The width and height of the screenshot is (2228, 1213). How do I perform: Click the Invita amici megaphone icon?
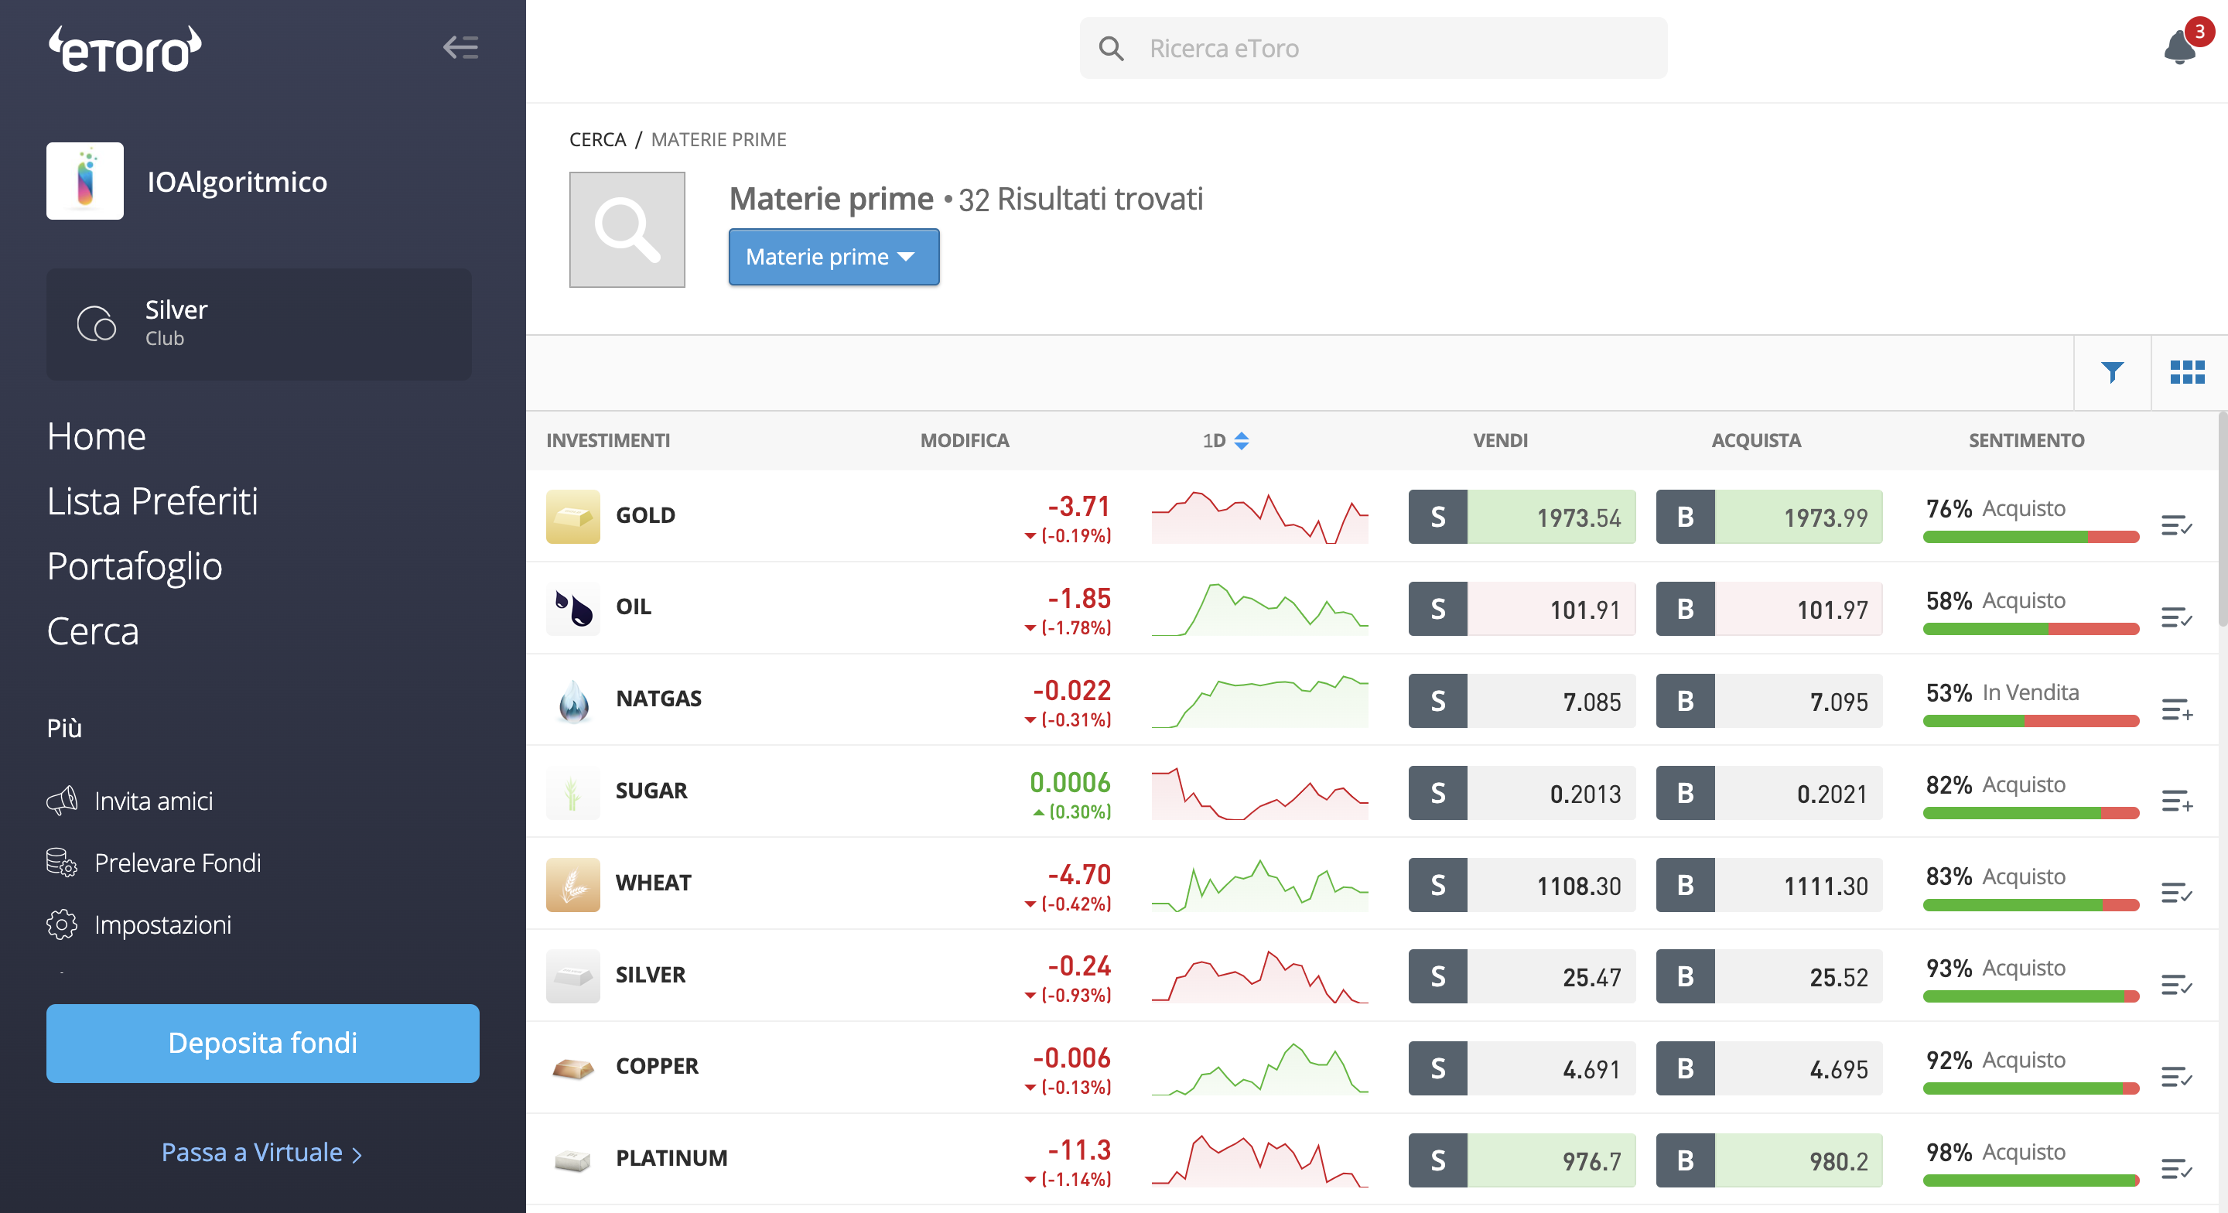tap(61, 801)
